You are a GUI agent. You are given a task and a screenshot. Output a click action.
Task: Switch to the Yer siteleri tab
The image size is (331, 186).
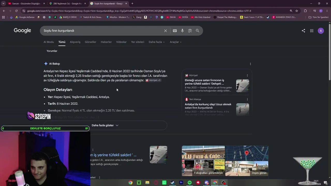pyautogui.click(x=138, y=42)
